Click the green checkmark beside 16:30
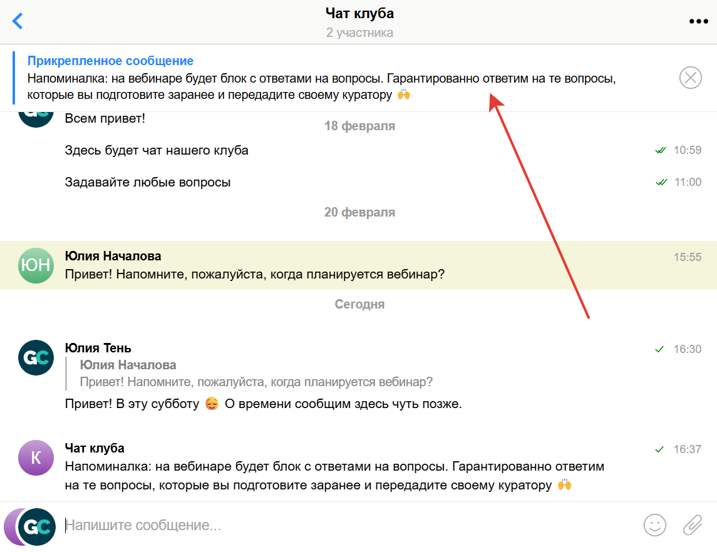Image resolution: width=717 pixels, height=552 pixels. 659,349
